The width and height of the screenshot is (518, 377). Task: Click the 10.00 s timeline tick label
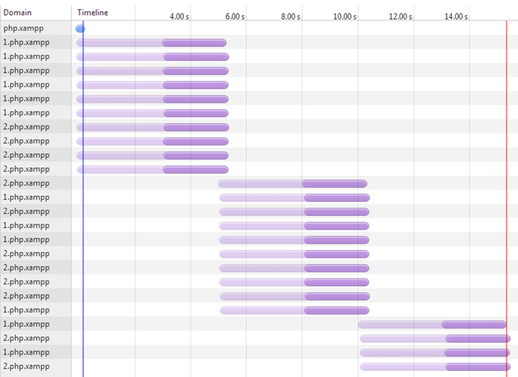tap(345, 17)
